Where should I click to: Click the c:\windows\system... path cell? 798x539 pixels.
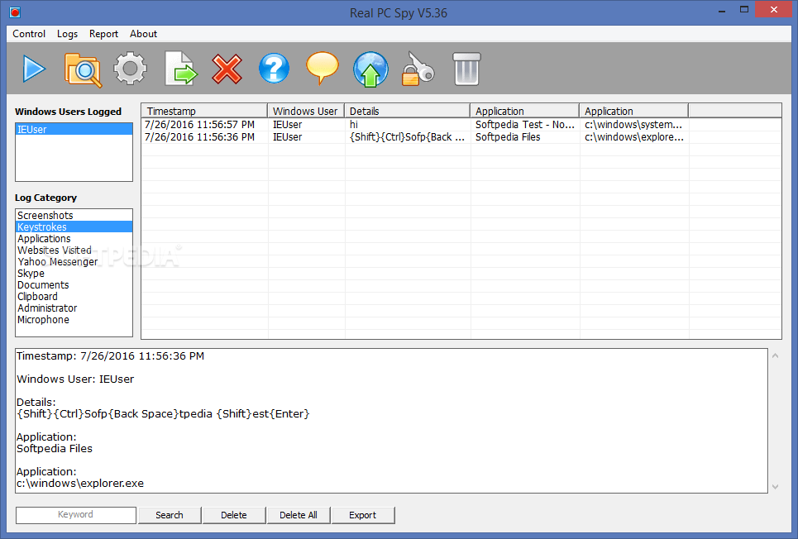pos(633,125)
